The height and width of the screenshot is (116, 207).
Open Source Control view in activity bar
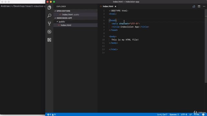(x=49, y=24)
